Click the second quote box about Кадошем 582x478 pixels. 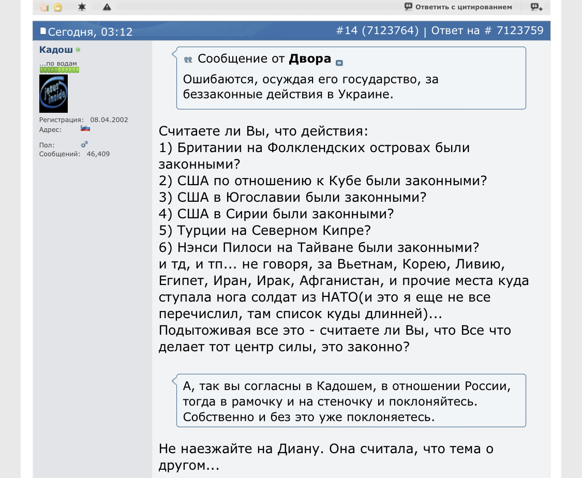coord(351,401)
